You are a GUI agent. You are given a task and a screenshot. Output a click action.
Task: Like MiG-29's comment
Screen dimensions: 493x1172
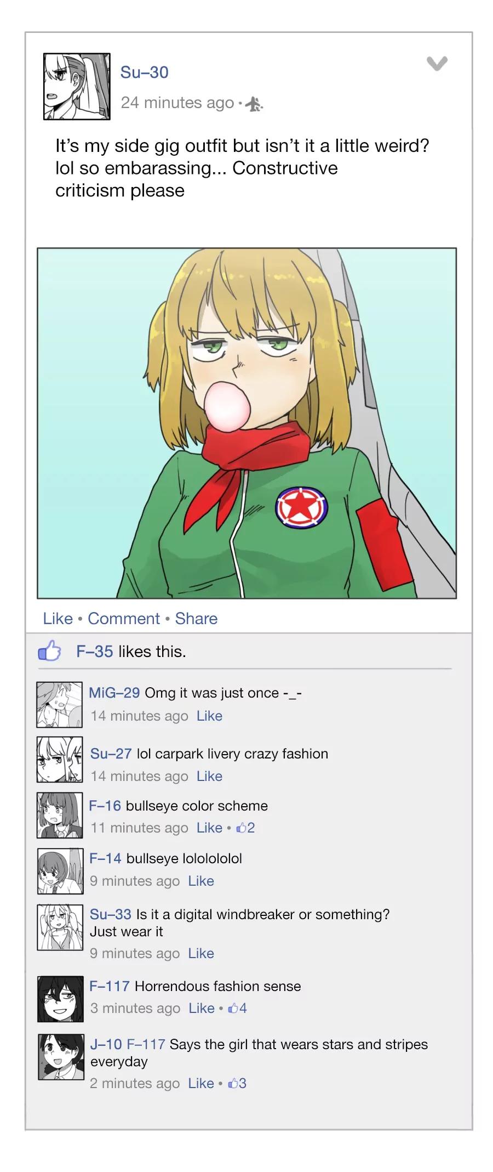[209, 716]
